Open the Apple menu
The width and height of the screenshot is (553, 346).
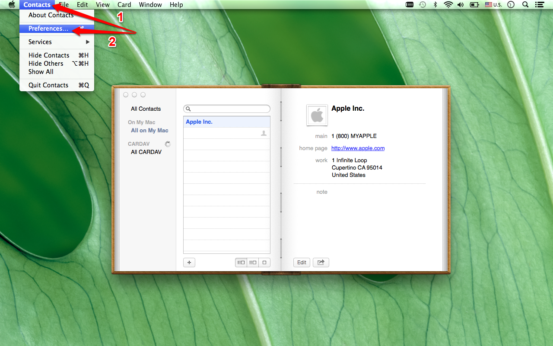coord(12,5)
